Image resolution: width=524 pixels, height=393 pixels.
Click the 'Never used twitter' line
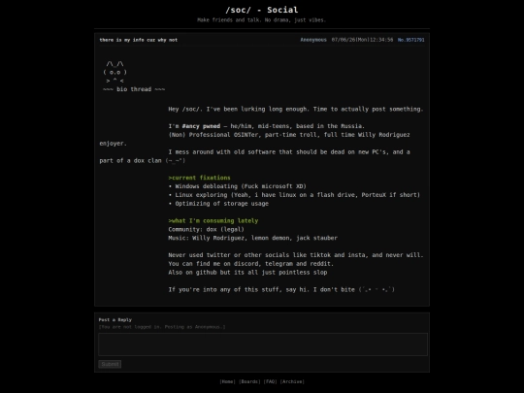(x=296, y=255)
